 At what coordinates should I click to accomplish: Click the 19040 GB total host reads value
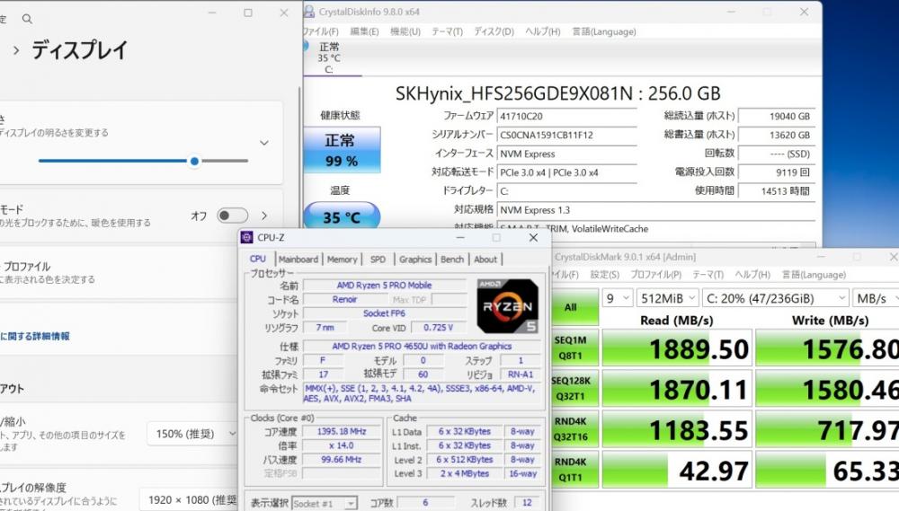click(x=777, y=116)
